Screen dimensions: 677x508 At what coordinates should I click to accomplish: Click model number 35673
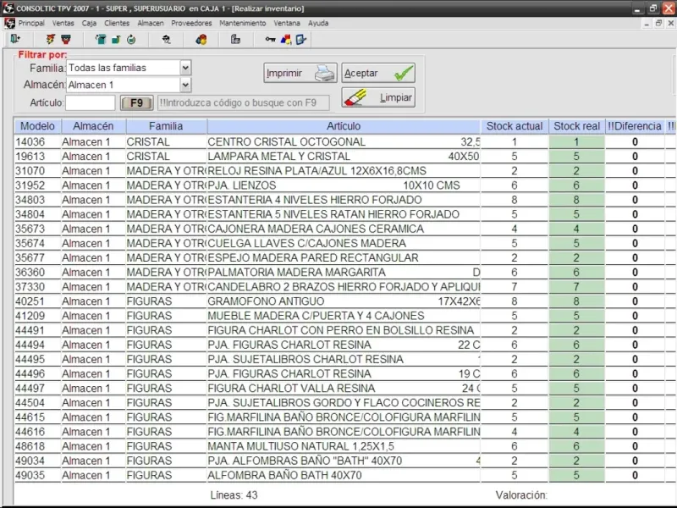pos(30,229)
